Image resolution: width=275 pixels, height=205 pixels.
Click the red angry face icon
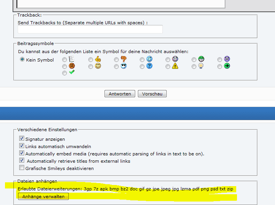[x=72, y=66]
